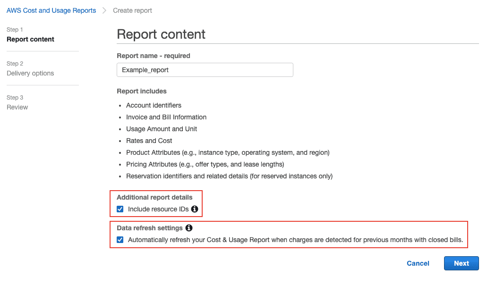The height and width of the screenshot is (285, 496).
Task: Toggle the automatic refresh Cost & Usage checkbox
Action: [120, 240]
